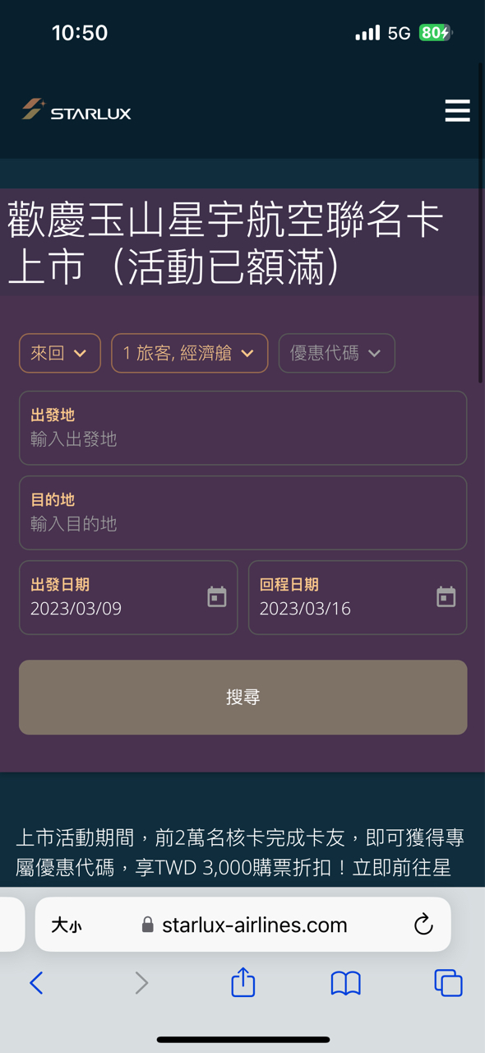Select the 回程日期 2023/03/16 field
This screenshot has height=1053, width=485.
358,597
